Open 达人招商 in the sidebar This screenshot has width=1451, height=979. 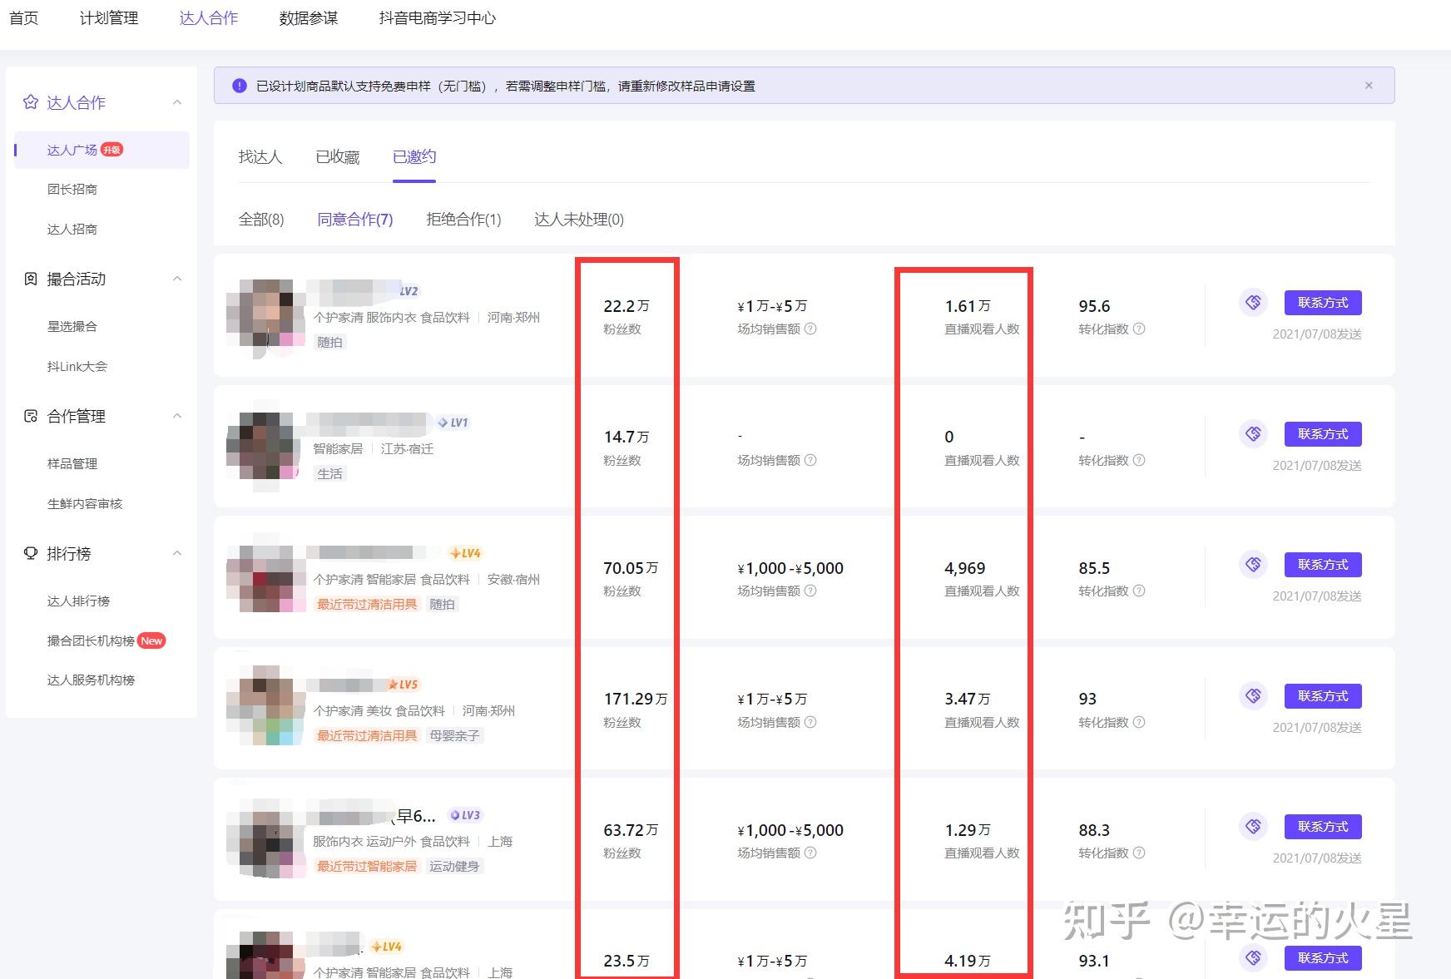72,229
